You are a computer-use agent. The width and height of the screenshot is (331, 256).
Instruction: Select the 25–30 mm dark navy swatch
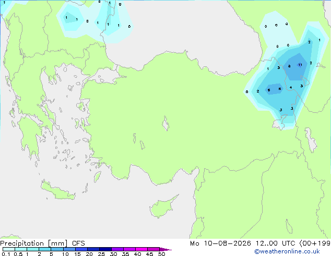pos(105,249)
